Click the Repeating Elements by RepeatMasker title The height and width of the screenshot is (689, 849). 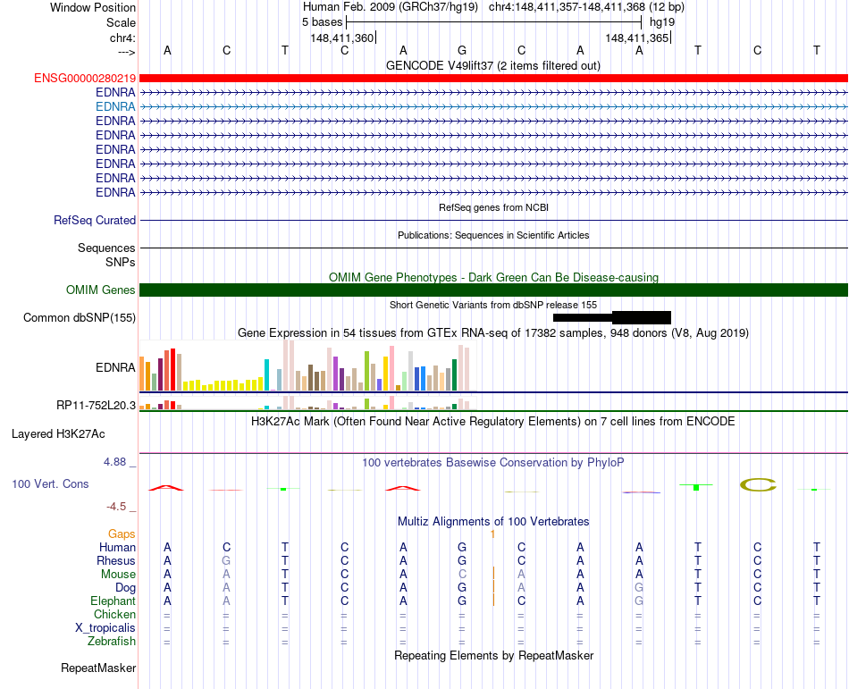tap(494, 655)
